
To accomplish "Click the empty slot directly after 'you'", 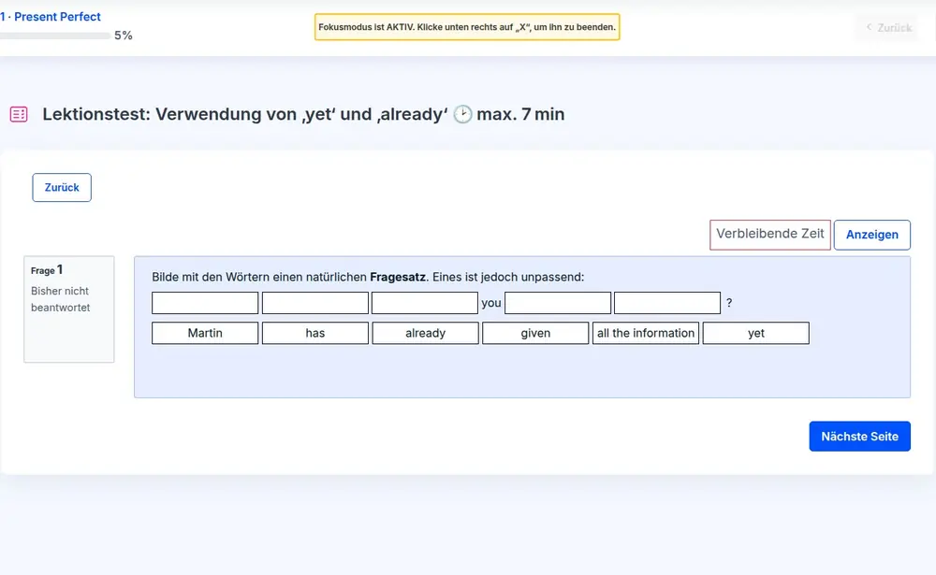I will (x=558, y=303).
